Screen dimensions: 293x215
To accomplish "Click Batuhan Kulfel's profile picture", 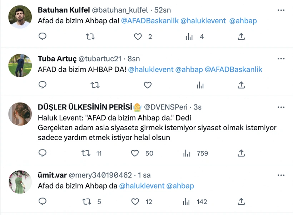I will pyautogui.click(x=20, y=17).
